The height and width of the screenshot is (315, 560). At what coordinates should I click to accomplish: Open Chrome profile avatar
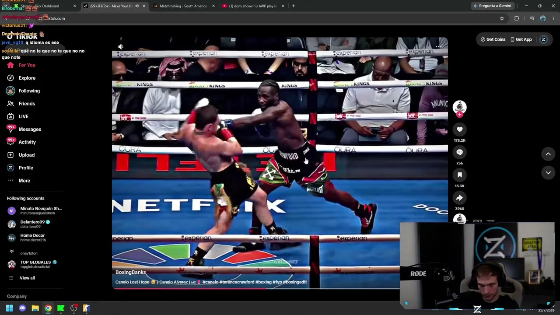pyautogui.click(x=543, y=18)
